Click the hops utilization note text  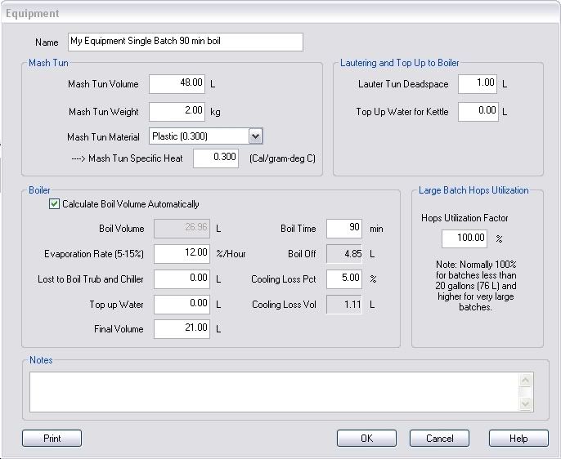[475, 286]
